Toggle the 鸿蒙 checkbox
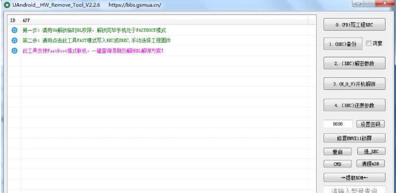 (368, 43)
